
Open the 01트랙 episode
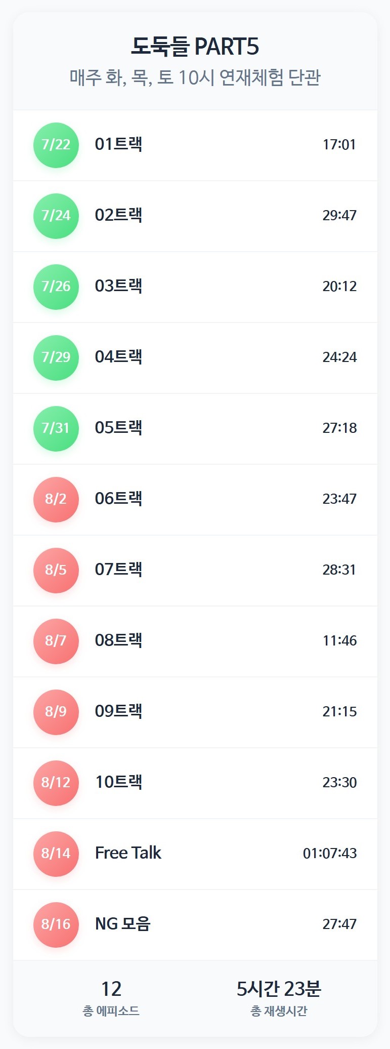click(118, 144)
